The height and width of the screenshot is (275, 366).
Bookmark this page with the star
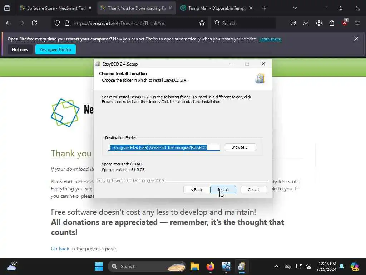coord(202,23)
